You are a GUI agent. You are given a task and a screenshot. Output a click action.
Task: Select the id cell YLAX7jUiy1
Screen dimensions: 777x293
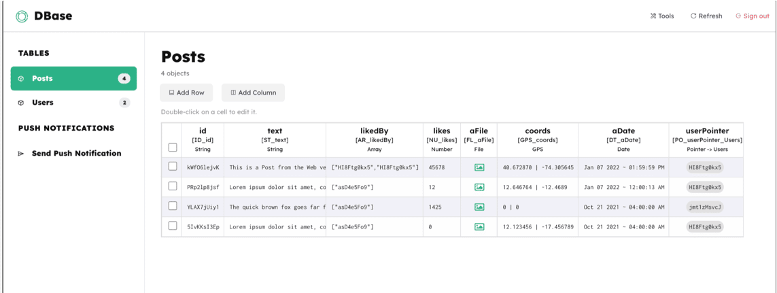pyautogui.click(x=203, y=207)
